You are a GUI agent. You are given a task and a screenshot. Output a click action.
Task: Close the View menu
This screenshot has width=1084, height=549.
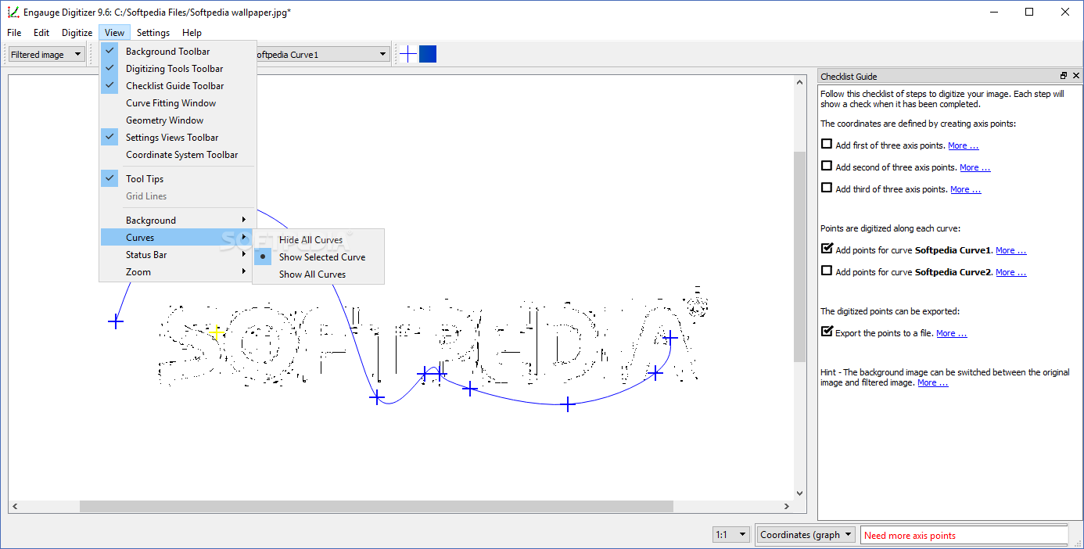pyautogui.click(x=114, y=33)
